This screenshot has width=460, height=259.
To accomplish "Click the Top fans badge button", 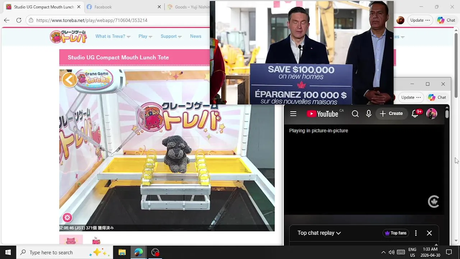I will point(396,233).
